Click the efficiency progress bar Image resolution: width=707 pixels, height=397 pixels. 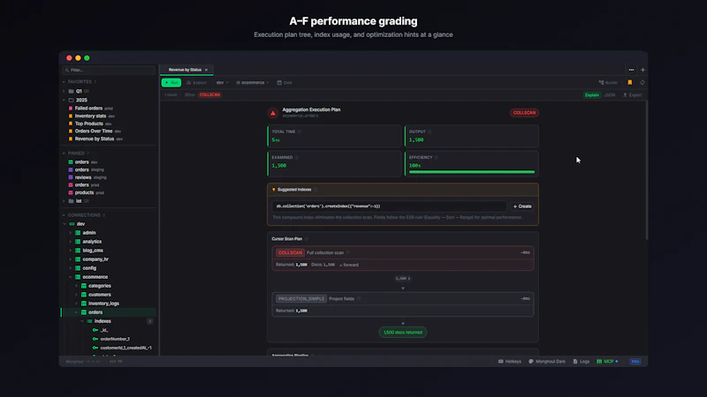tap(472, 172)
